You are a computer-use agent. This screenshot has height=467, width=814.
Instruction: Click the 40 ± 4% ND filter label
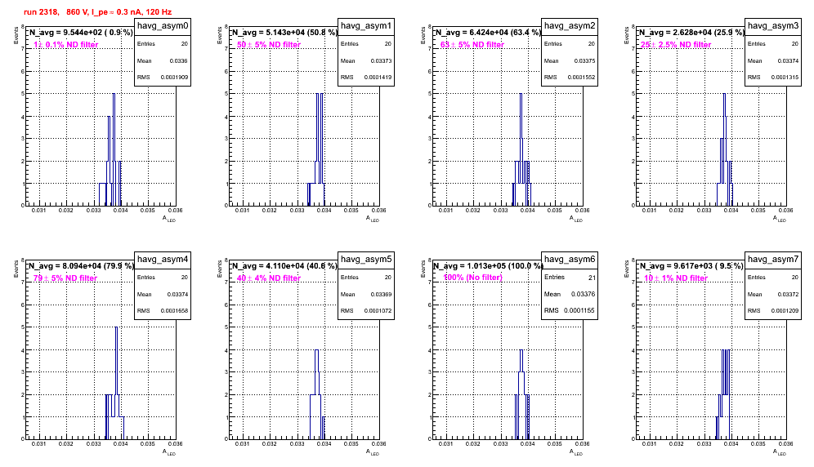(x=269, y=278)
